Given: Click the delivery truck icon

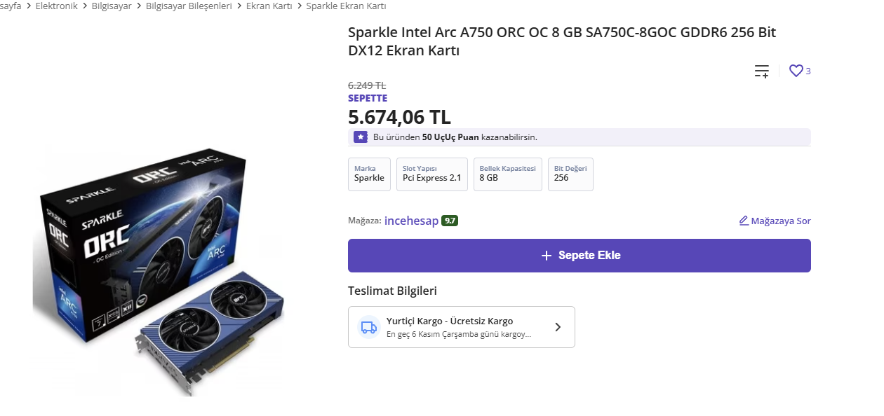Looking at the screenshot, I should tap(368, 327).
